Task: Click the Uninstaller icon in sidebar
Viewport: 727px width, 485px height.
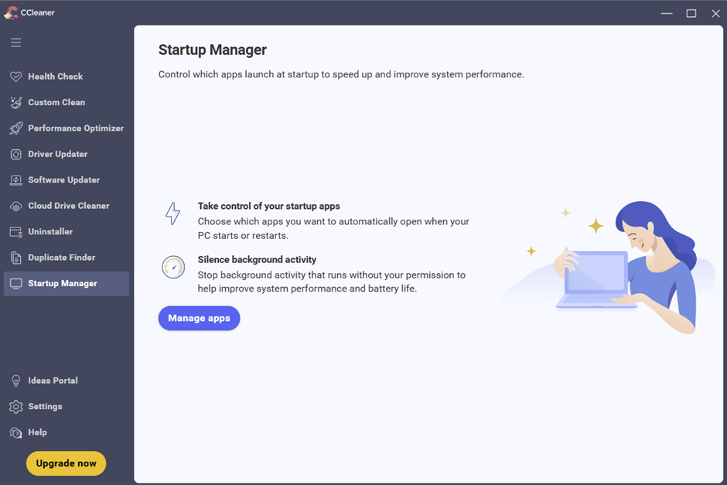Action: [15, 232]
